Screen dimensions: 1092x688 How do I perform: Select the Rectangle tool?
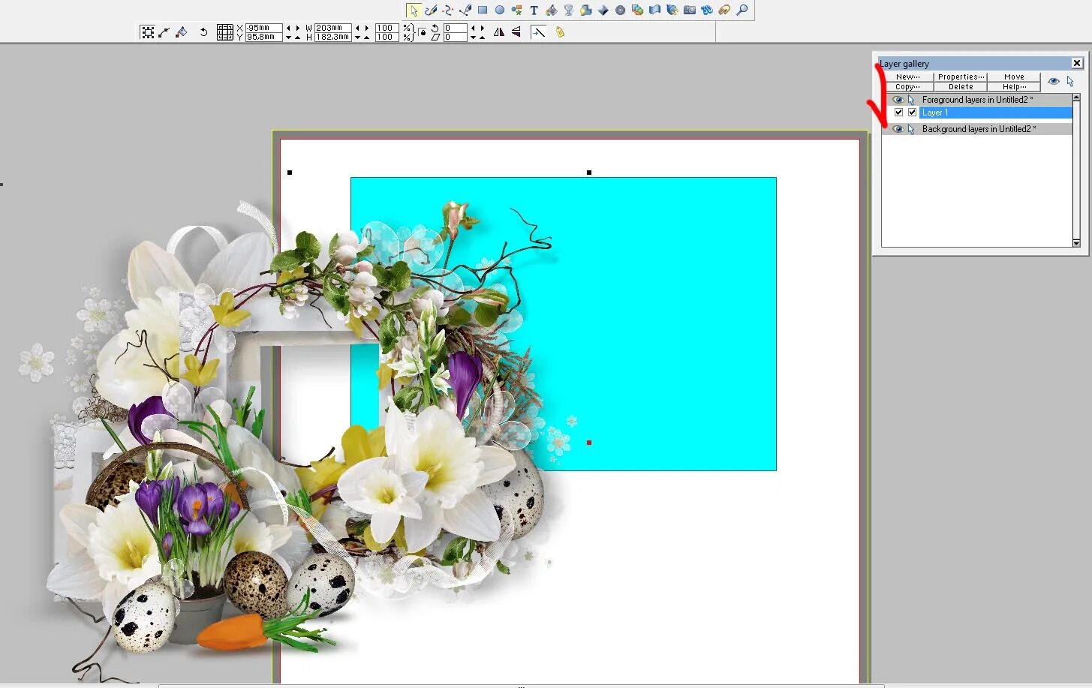[x=483, y=11]
